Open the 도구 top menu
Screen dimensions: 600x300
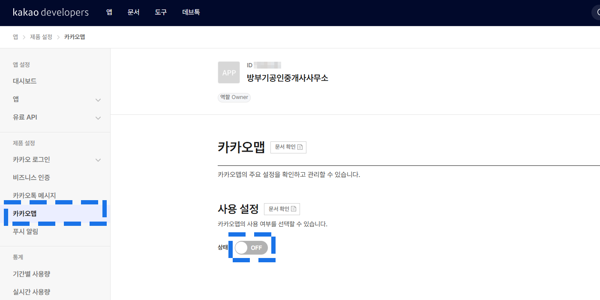click(x=161, y=12)
